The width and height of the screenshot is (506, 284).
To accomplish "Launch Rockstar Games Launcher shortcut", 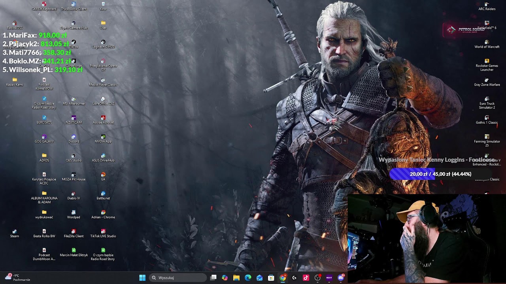I will tap(487, 65).
